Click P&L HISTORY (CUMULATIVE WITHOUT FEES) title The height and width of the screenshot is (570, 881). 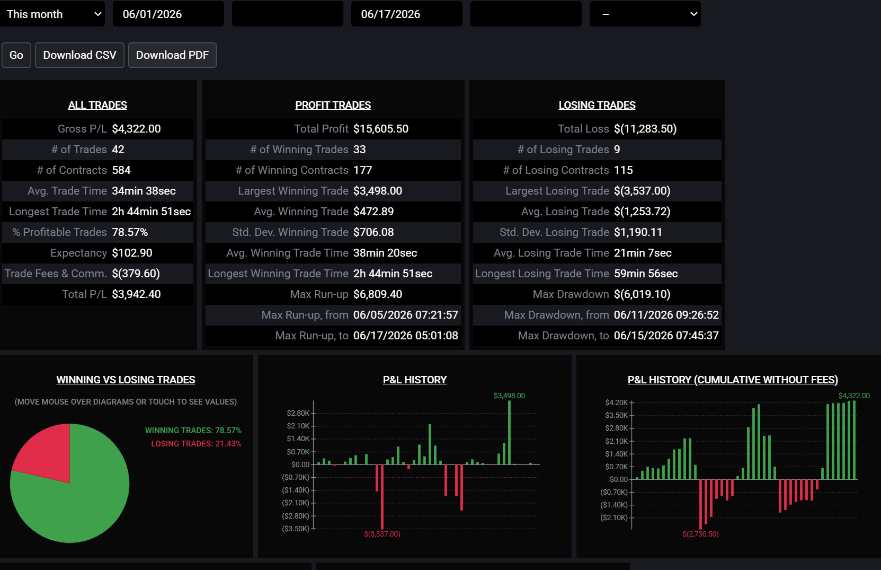[733, 380]
